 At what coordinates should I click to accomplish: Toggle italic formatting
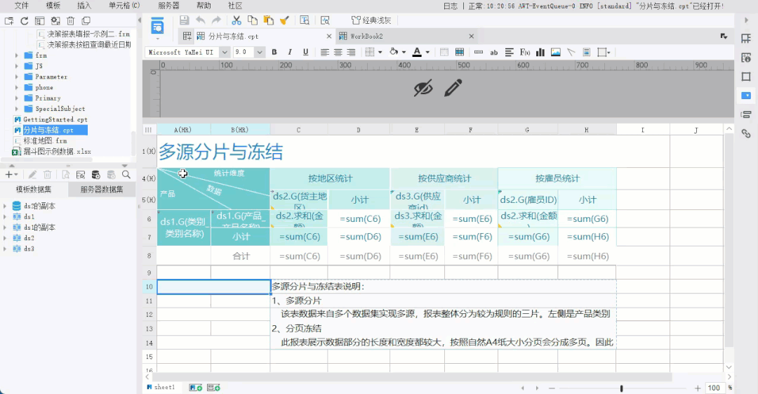290,52
